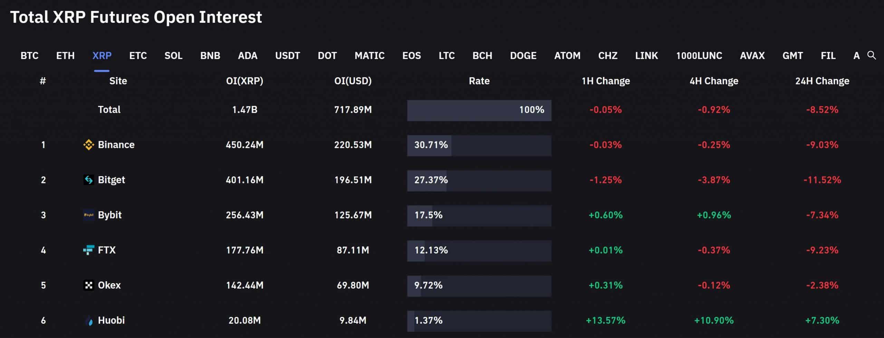
Task: Sort by the 24H Change header
Action: (822, 81)
